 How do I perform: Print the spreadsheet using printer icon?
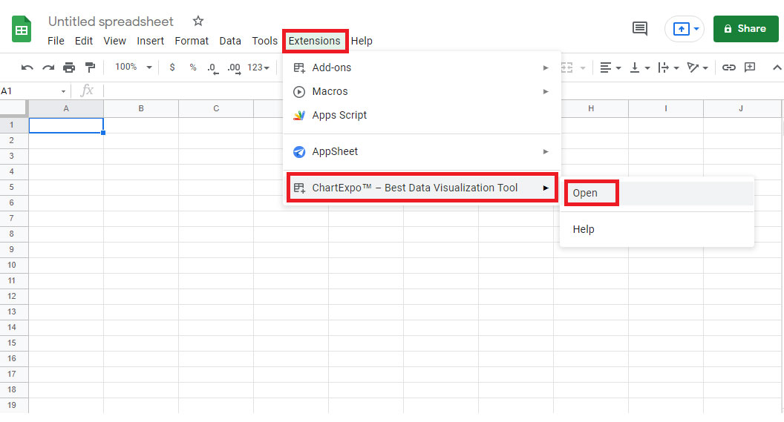click(69, 67)
